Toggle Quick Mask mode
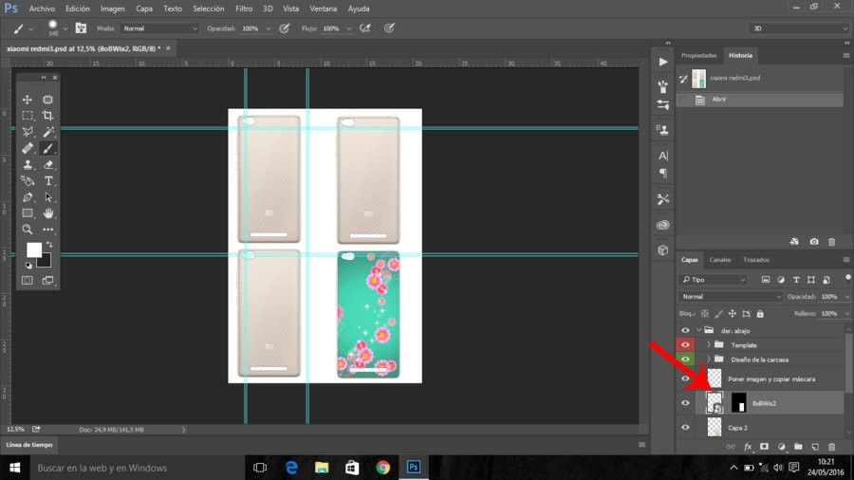 click(x=28, y=280)
